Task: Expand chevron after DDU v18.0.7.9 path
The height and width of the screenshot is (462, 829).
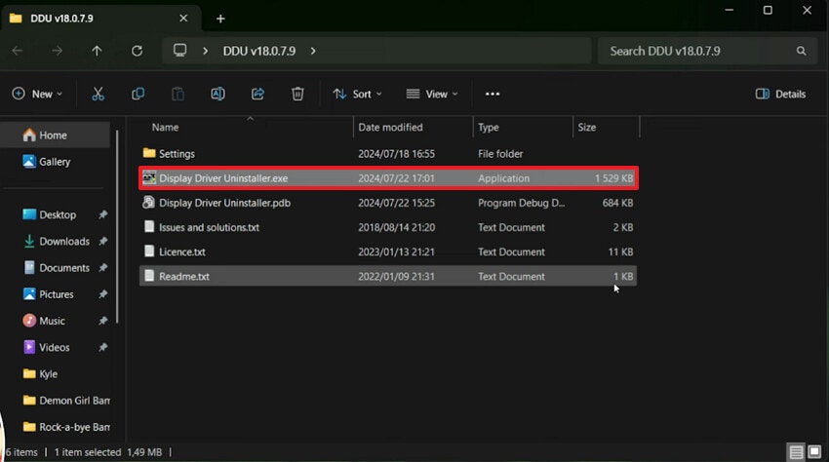Action: pos(313,51)
